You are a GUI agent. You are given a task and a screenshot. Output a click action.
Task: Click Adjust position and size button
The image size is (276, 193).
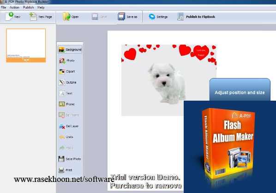pos(240,90)
